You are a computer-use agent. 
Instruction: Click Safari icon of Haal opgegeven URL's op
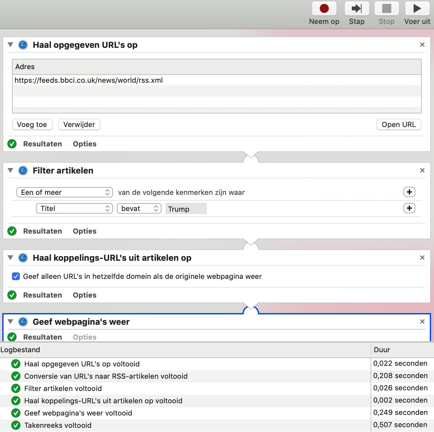pos(23,45)
